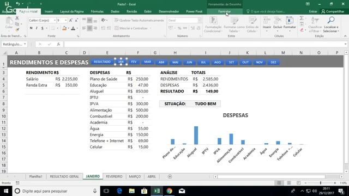The height and width of the screenshot is (196, 349).
Task: Click the Formatar cells icon
Action: pyautogui.click(x=290, y=21)
